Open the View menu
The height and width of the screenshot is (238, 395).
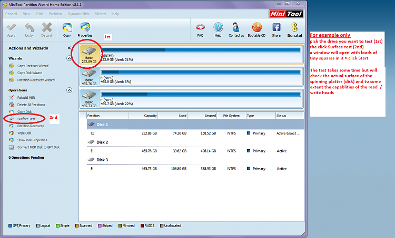point(26,14)
